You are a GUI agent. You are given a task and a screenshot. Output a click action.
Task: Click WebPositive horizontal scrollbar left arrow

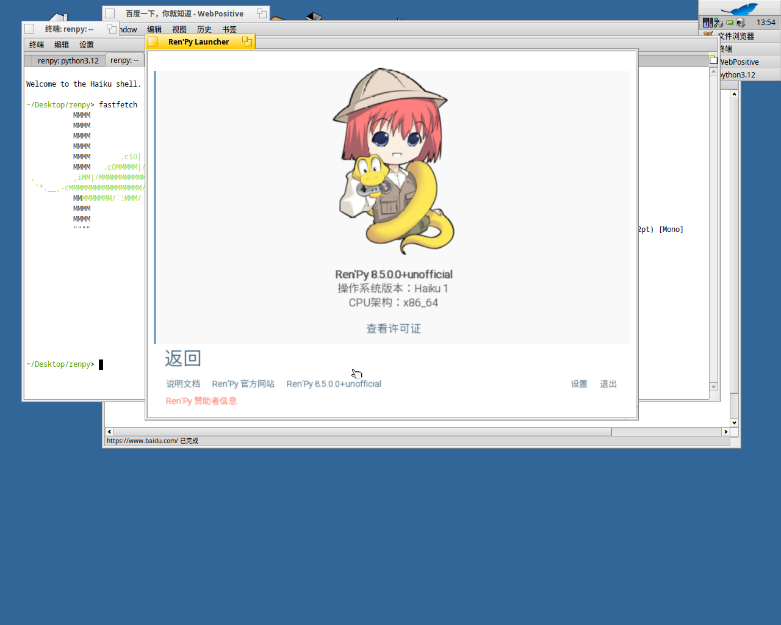[109, 432]
